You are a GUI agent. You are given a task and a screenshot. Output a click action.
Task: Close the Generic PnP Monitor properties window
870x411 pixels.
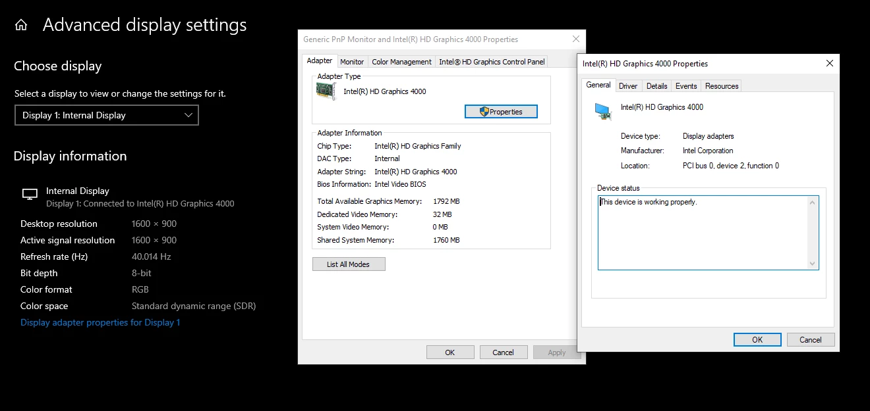click(576, 39)
